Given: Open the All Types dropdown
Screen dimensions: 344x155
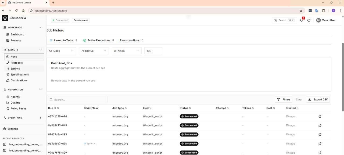Looking at the screenshot, I should pos(61,51).
